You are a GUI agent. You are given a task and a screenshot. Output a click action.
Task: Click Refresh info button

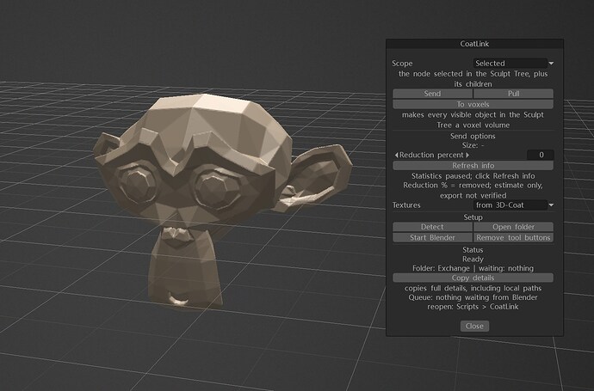tap(473, 165)
